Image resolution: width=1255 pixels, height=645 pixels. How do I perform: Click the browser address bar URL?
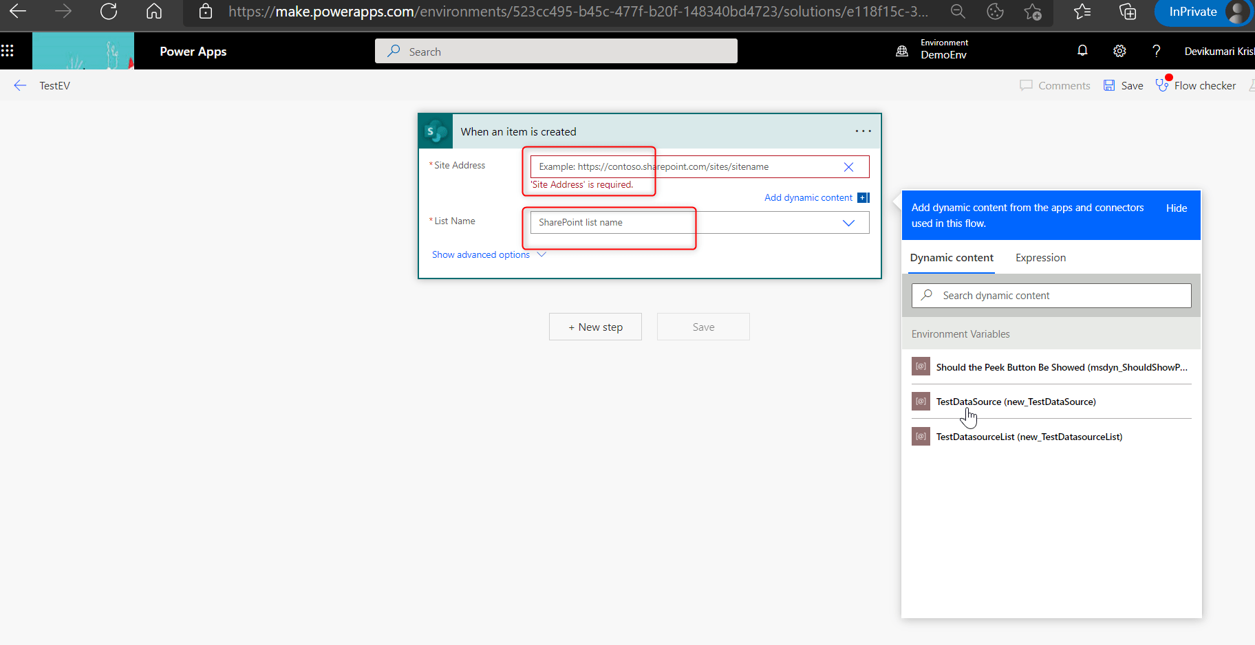point(578,12)
